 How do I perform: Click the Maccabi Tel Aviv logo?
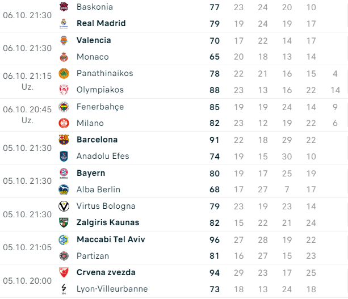[x=64, y=239]
